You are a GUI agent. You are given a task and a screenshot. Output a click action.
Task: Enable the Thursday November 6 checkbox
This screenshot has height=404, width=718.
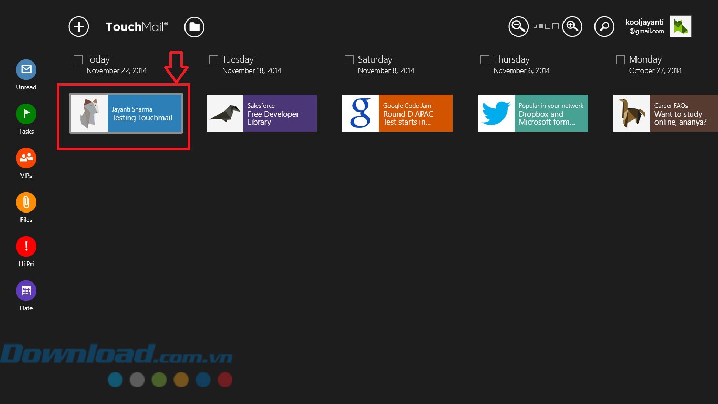point(485,60)
